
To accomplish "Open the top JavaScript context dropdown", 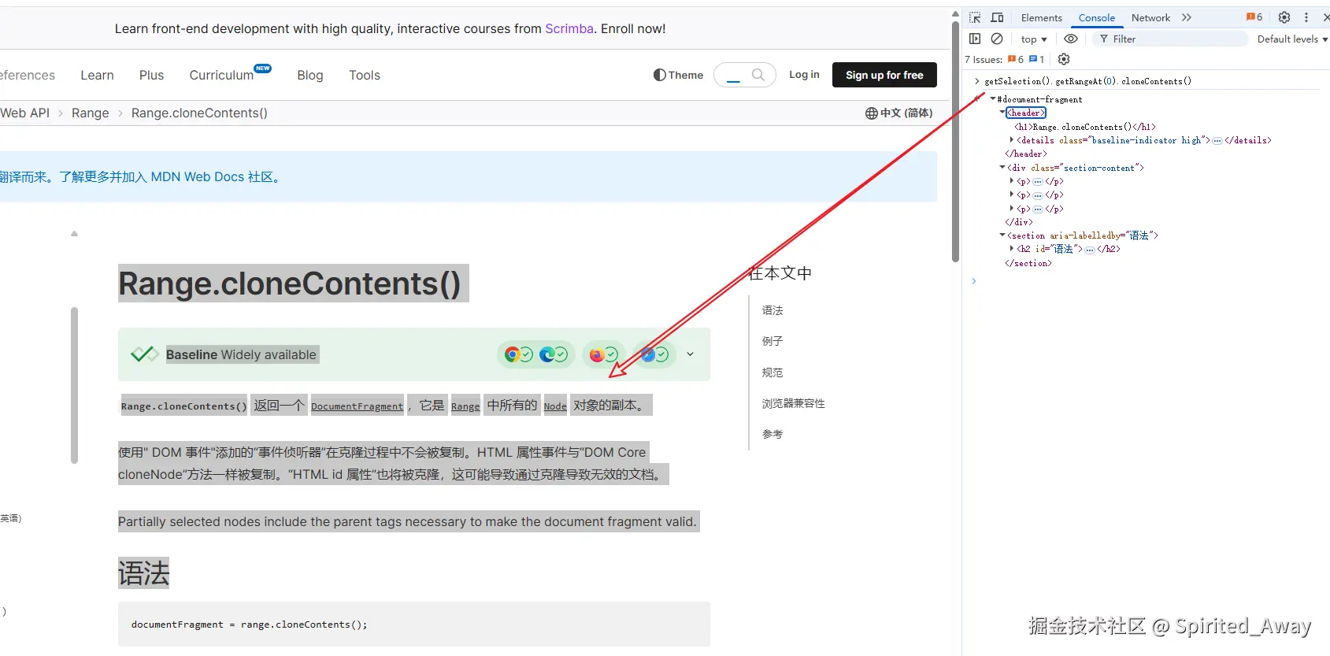I will click(x=1034, y=39).
